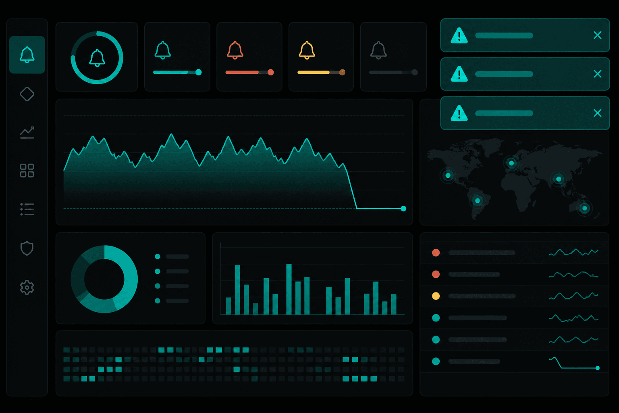Select the teal bell icon card
Screen dimensions: 619x413
coord(163,50)
